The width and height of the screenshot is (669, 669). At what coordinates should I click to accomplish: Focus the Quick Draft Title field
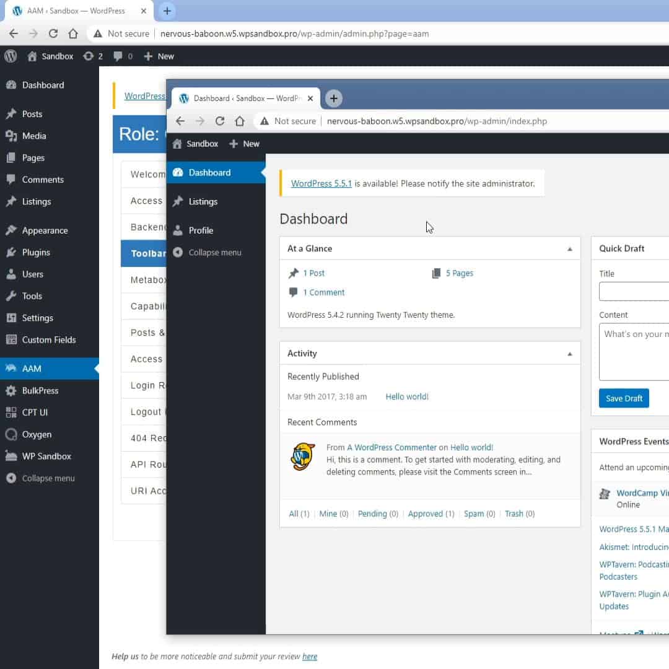pyautogui.click(x=634, y=291)
